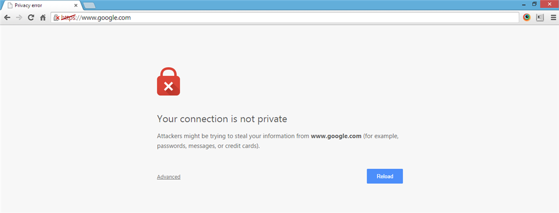The image size is (559, 213).
Task: Minimize the browser window
Action: [524, 4]
